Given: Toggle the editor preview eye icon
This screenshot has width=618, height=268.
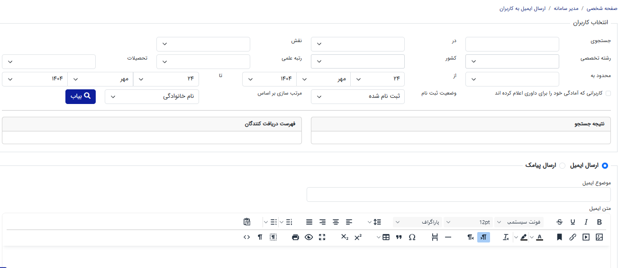Looking at the screenshot, I should point(309,237).
